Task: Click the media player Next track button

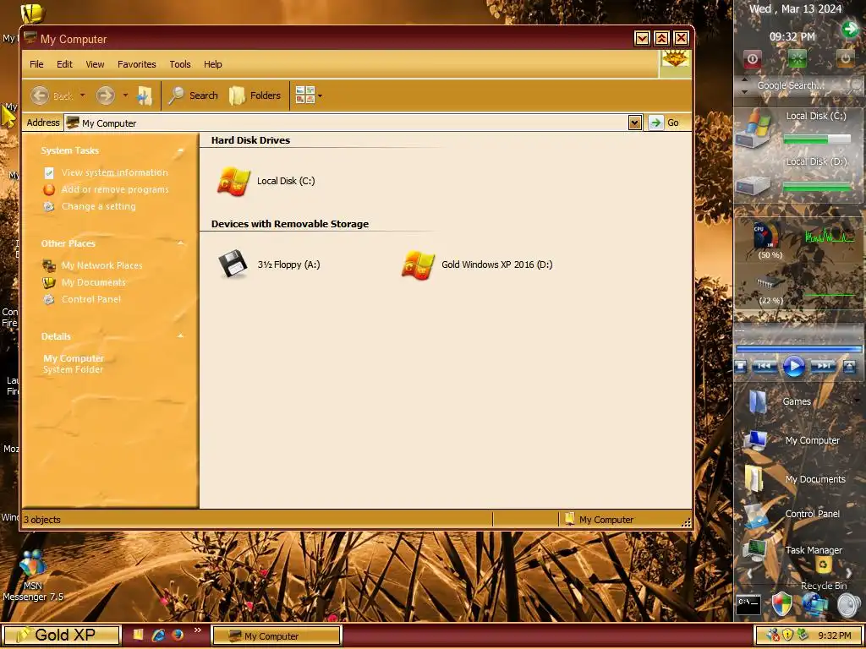Action: [823, 367]
